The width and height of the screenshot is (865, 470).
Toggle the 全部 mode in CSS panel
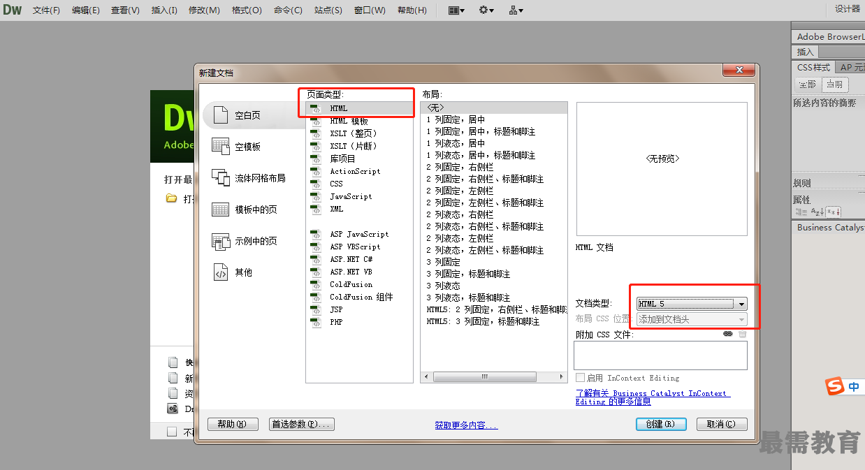click(808, 85)
